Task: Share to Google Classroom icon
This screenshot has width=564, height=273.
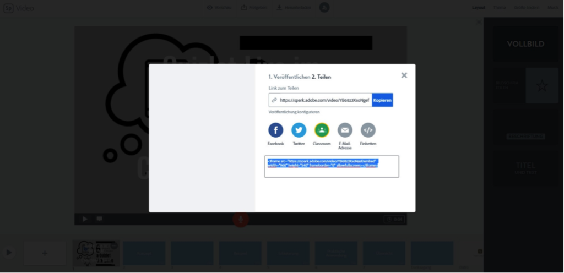Action: (x=322, y=130)
